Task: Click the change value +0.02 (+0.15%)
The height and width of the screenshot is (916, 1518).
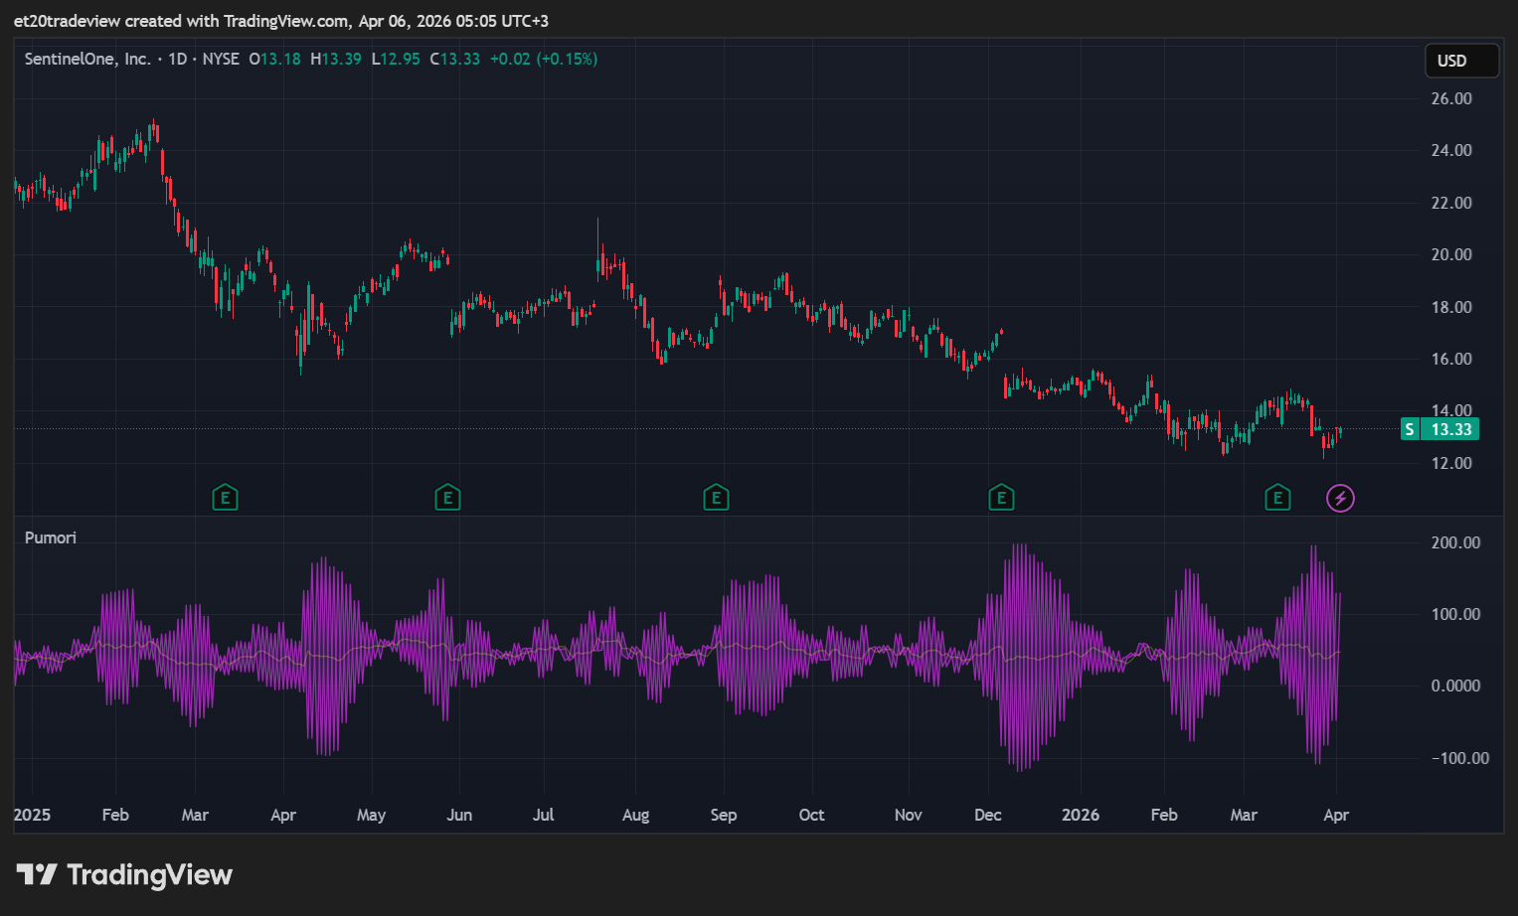Action: [x=544, y=59]
